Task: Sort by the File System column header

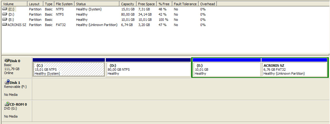Action: [x=64, y=4]
